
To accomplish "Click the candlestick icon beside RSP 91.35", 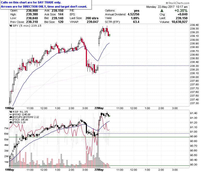I will (11, 112).
